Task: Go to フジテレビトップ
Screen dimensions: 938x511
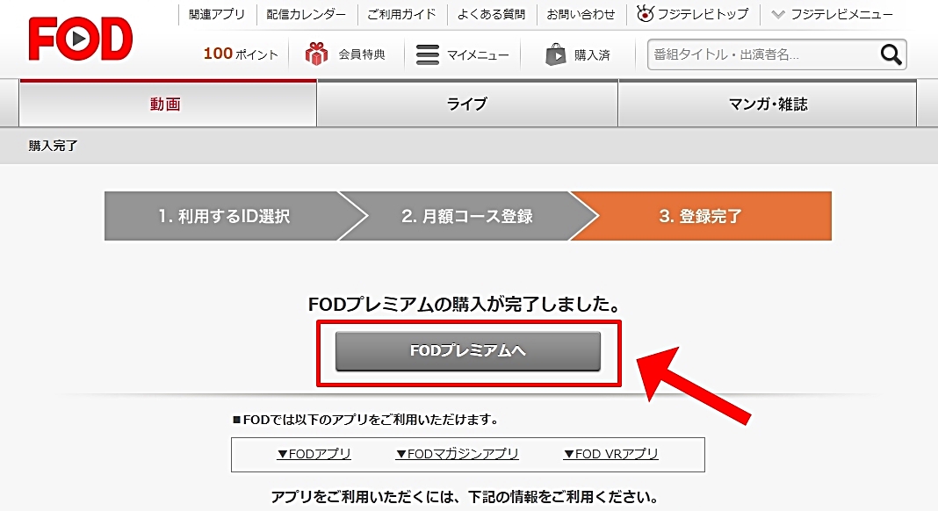Action: click(x=703, y=14)
